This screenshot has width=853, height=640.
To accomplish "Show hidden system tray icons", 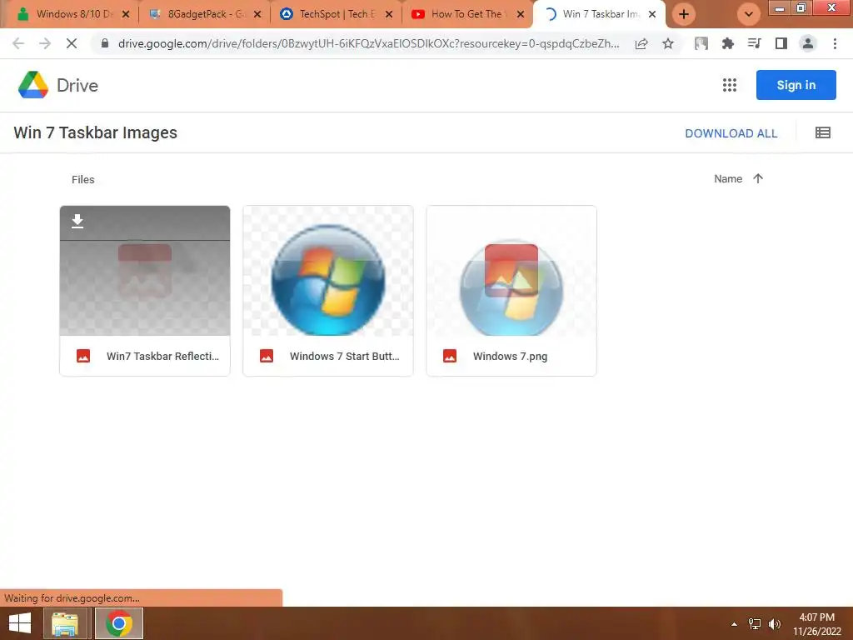I will click(x=734, y=624).
